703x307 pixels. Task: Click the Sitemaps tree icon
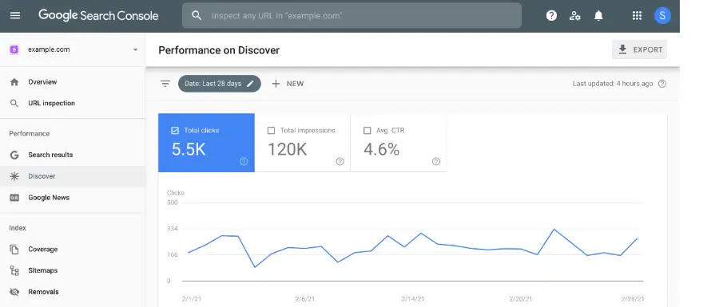14,271
